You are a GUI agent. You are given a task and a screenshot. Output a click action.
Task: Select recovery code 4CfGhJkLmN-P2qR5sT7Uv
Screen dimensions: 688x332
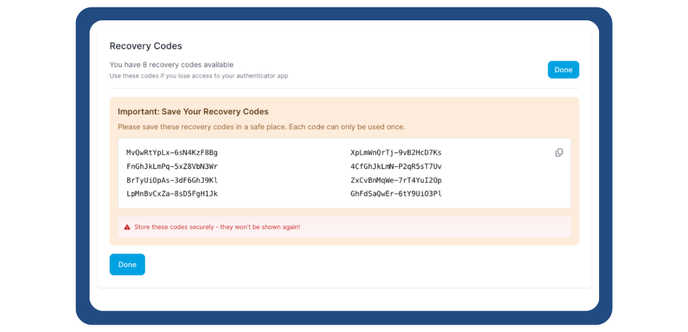pos(396,167)
